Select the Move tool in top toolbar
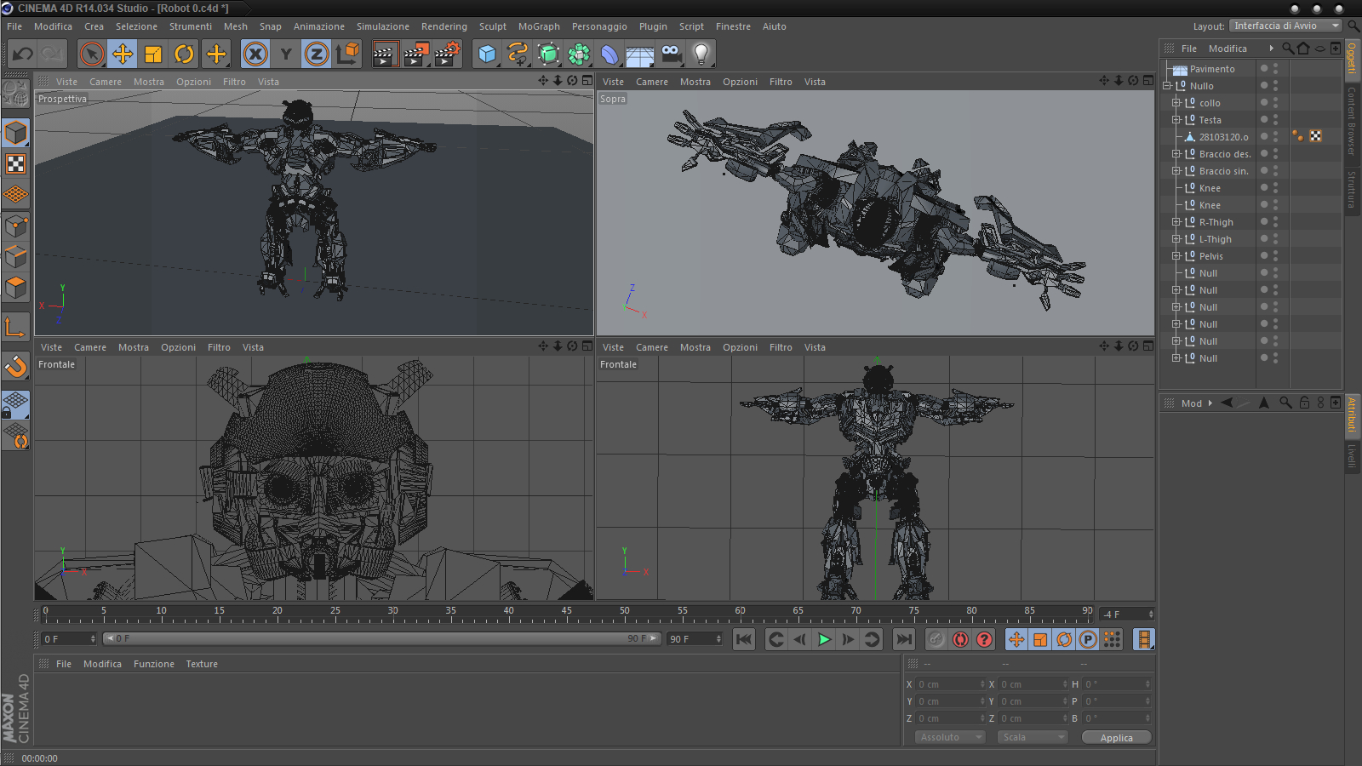 click(123, 54)
